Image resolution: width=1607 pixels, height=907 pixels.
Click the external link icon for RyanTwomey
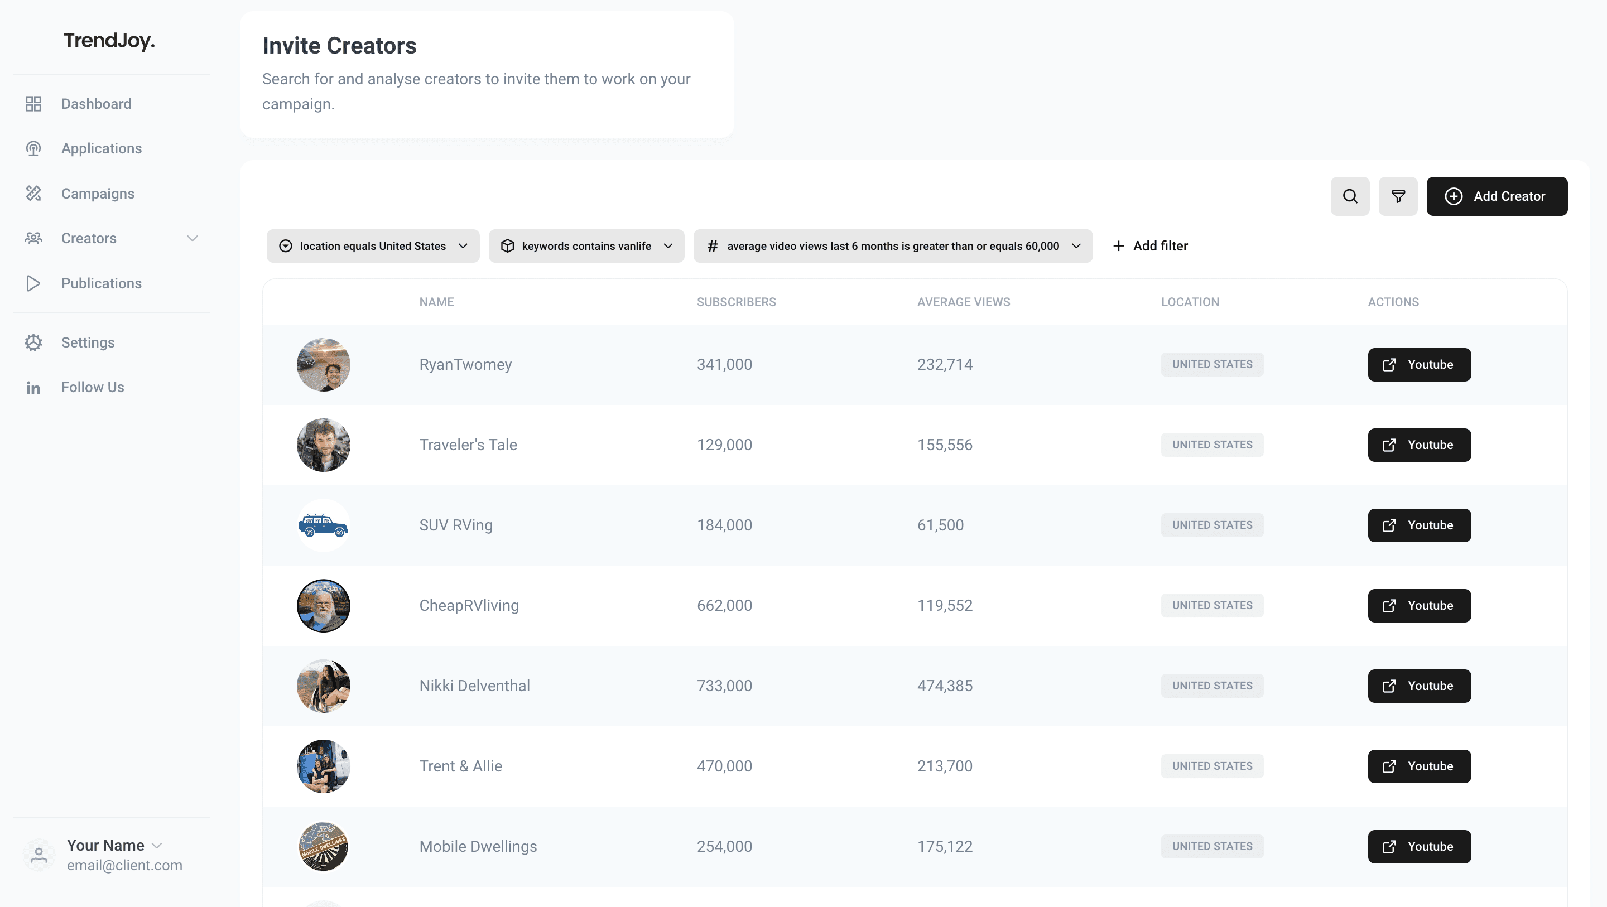(x=1389, y=365)
